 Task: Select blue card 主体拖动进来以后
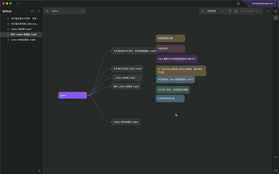(x=170, y=98)
